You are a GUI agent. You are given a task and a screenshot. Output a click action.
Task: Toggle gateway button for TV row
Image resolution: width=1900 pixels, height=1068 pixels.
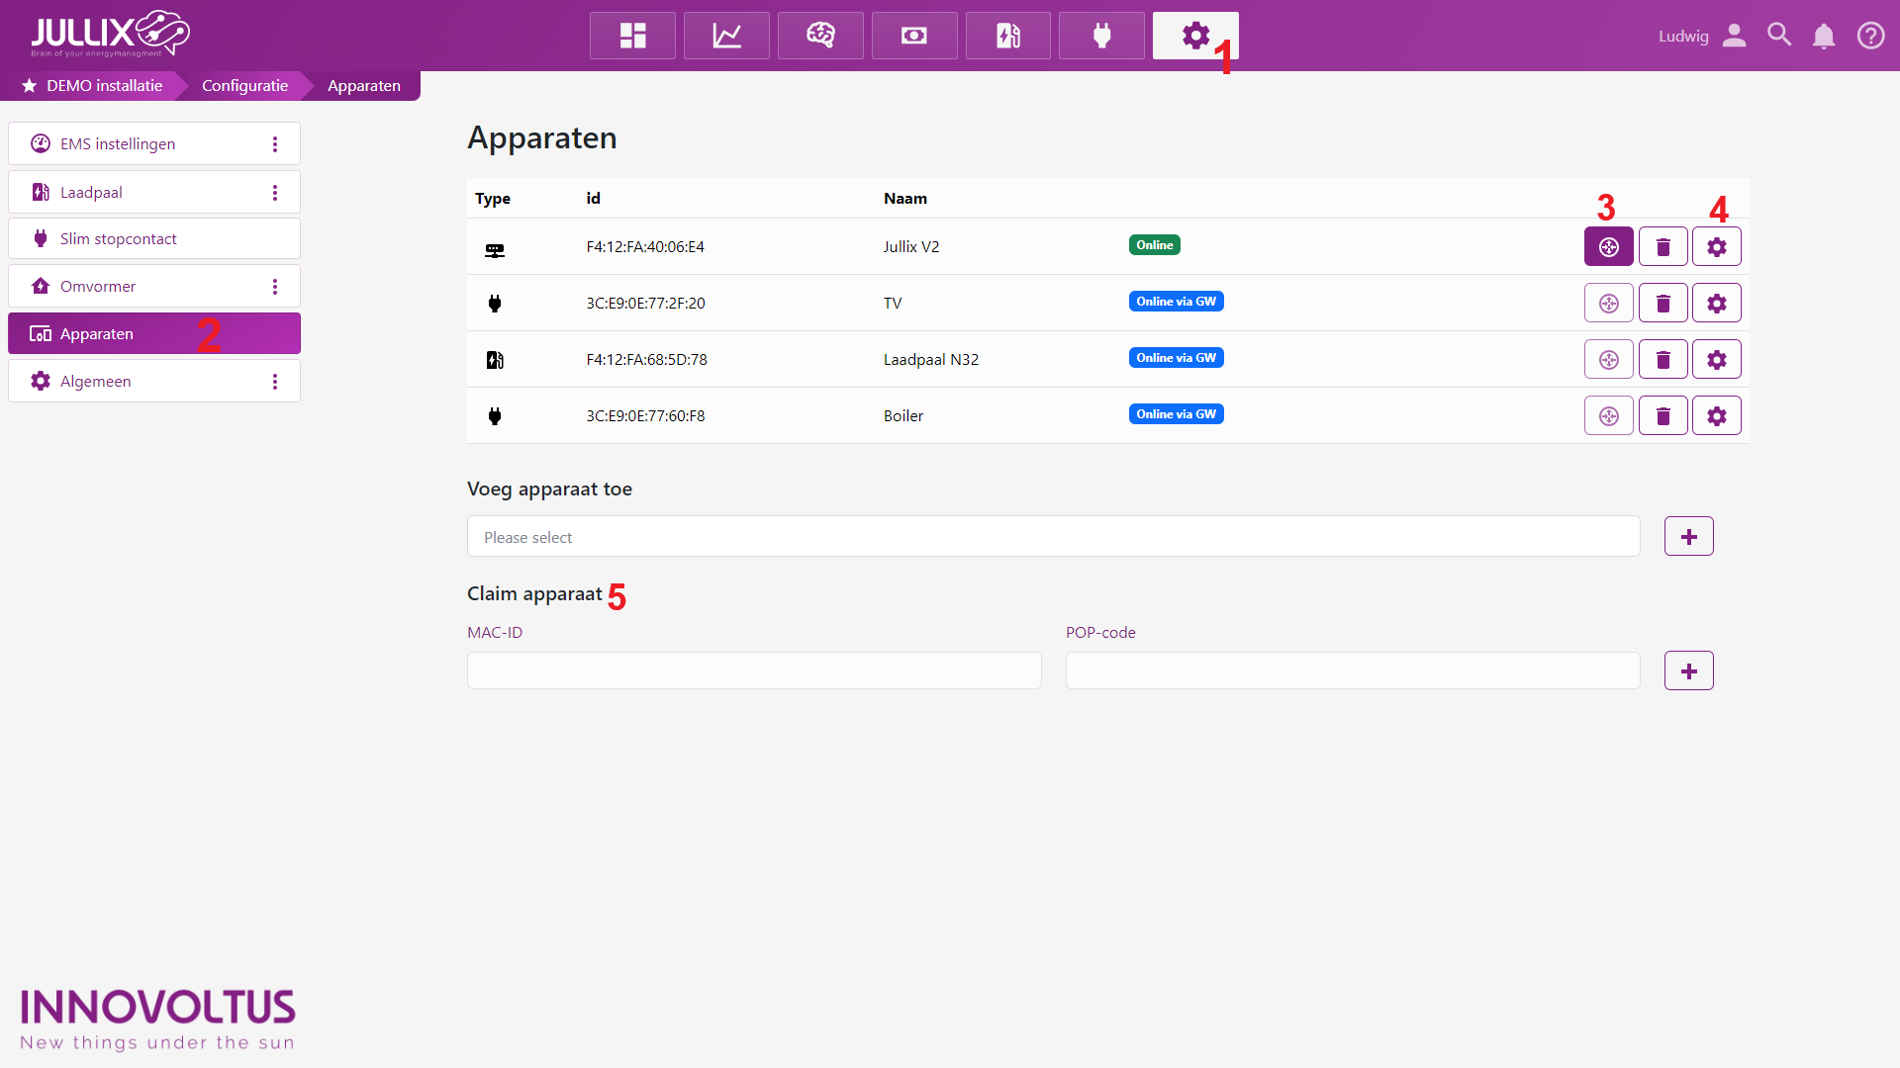click(x=1608, y=304)
